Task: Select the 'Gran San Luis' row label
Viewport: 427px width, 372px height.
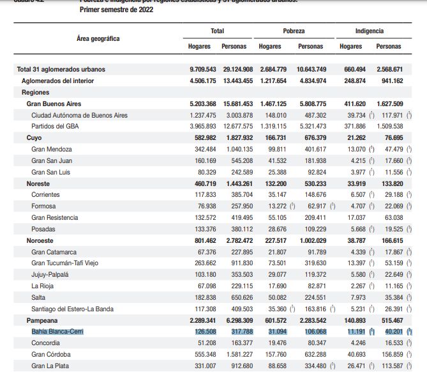Action: coord(50,172)
